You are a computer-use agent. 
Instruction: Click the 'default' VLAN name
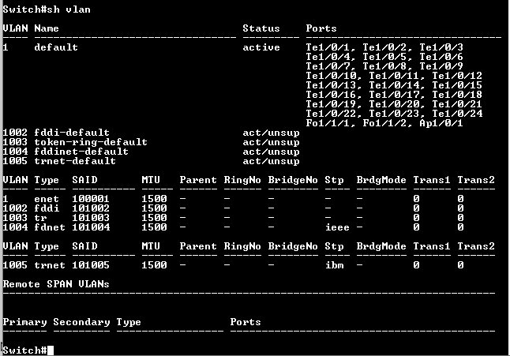click(x=56, y=47)
